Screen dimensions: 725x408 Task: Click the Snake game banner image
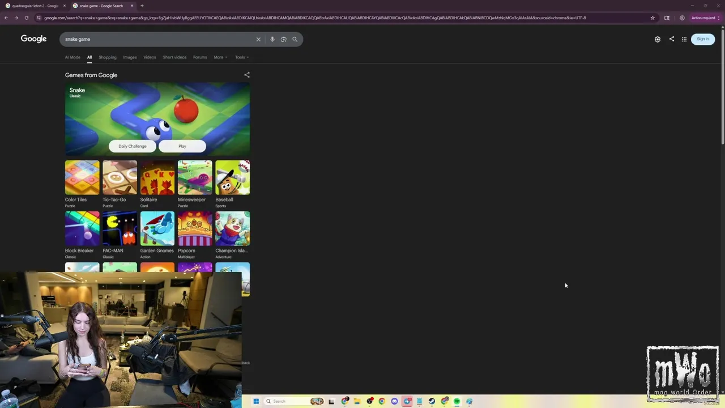(x=157, y=119)
